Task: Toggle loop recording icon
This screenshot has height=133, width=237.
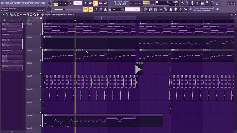Action: 106,3
